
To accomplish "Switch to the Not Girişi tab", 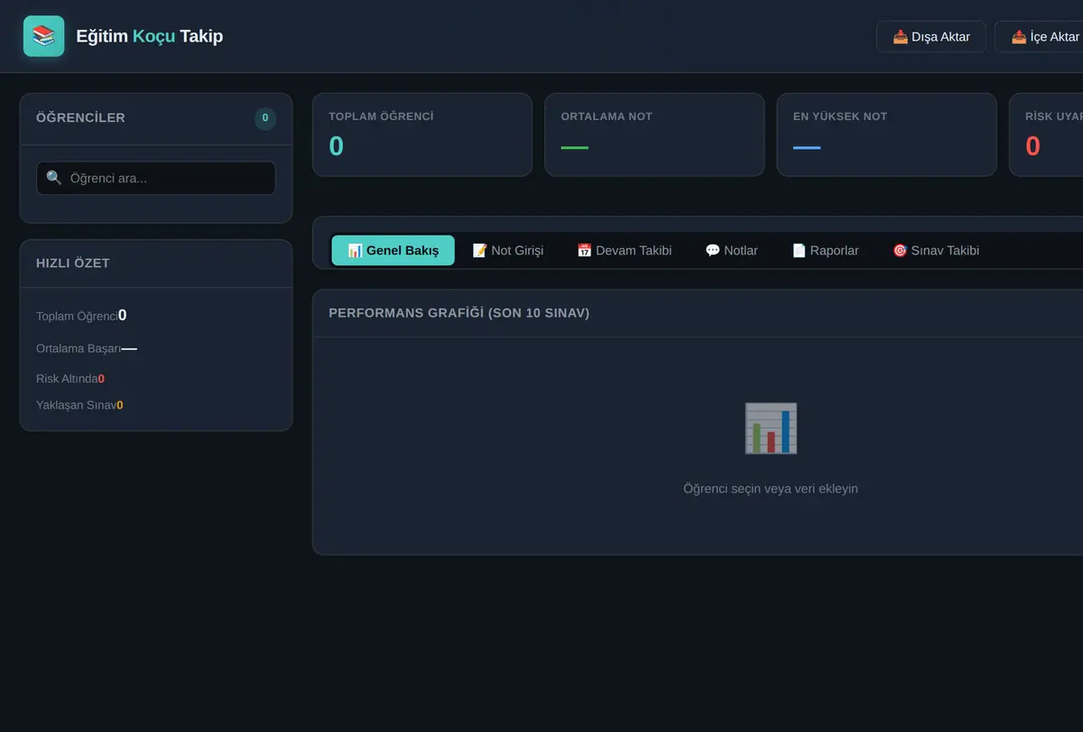I will tap(508, 250).
